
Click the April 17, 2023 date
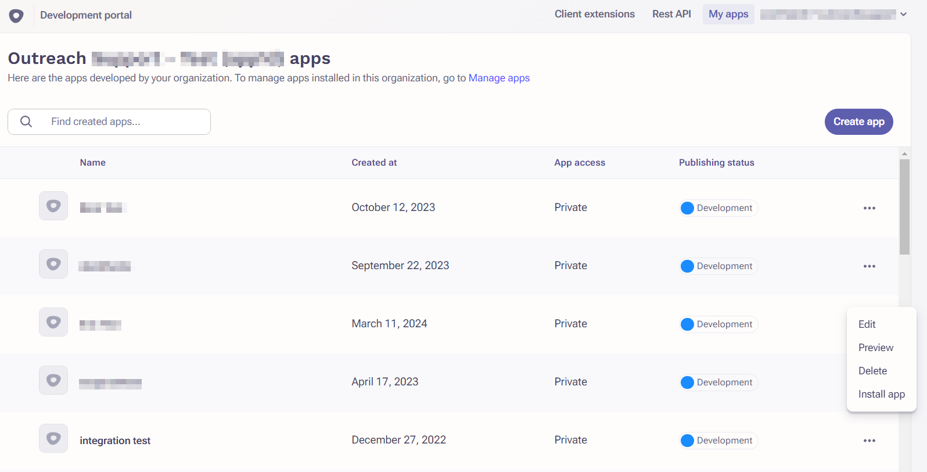tap(385, 382)
